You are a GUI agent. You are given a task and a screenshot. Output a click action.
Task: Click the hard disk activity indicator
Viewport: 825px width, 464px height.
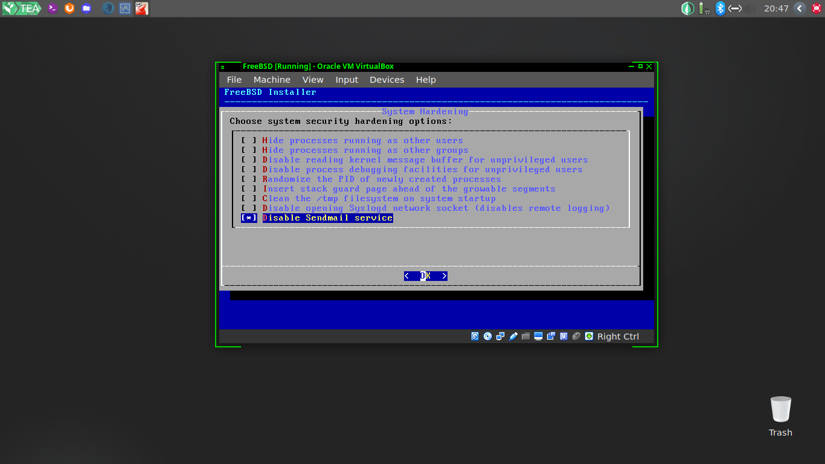click(x=475, y=337)
